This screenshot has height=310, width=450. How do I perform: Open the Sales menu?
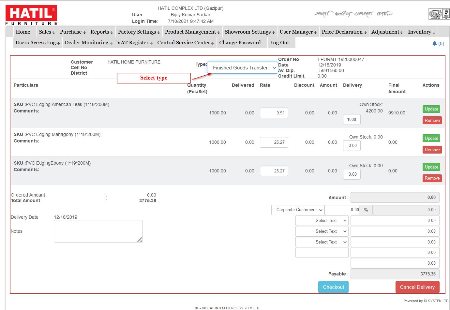coord(47,32)
